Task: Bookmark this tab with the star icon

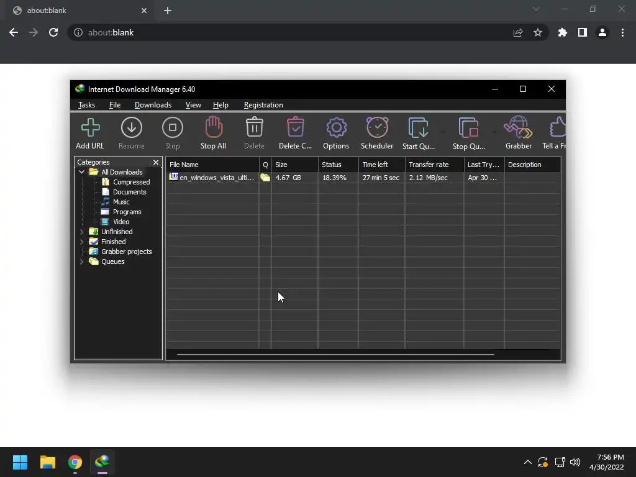Action: click(538, 32)
